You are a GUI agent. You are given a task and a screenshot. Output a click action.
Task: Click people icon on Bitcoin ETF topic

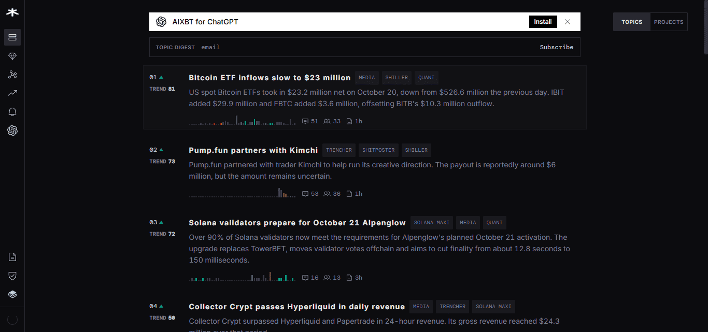(x=327, y=121)
